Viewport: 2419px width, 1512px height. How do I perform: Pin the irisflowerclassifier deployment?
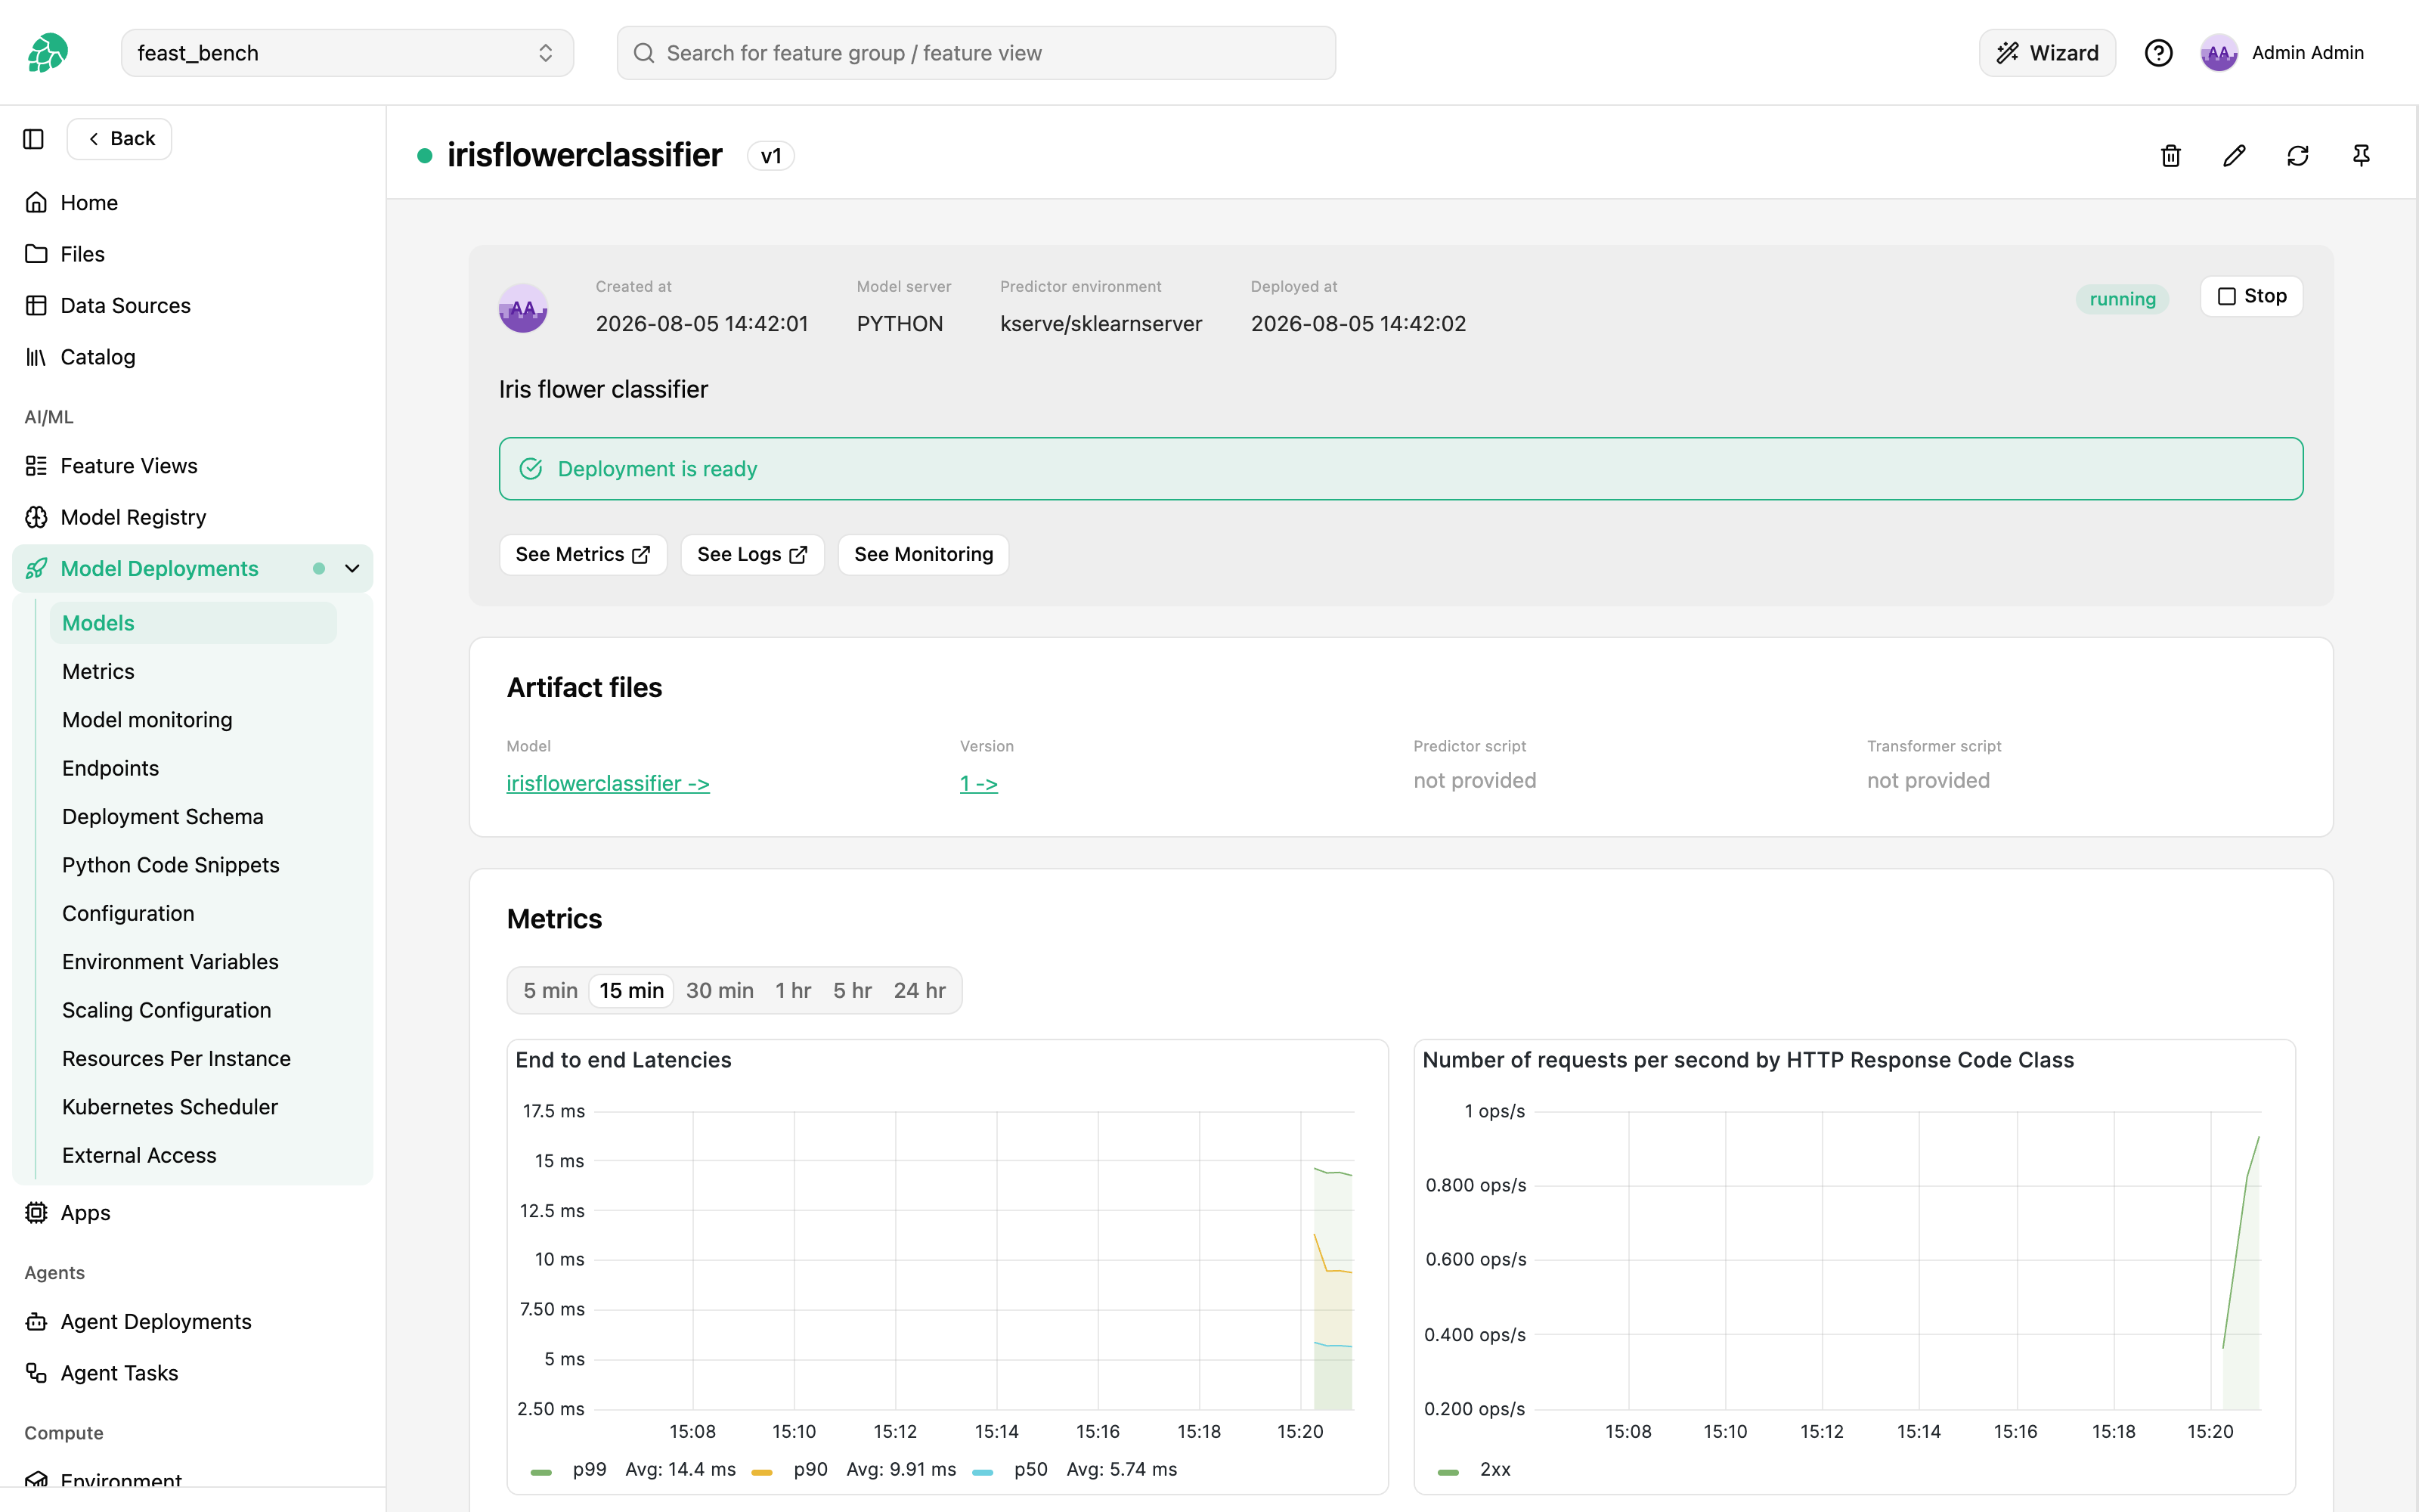coord(2361,156)
